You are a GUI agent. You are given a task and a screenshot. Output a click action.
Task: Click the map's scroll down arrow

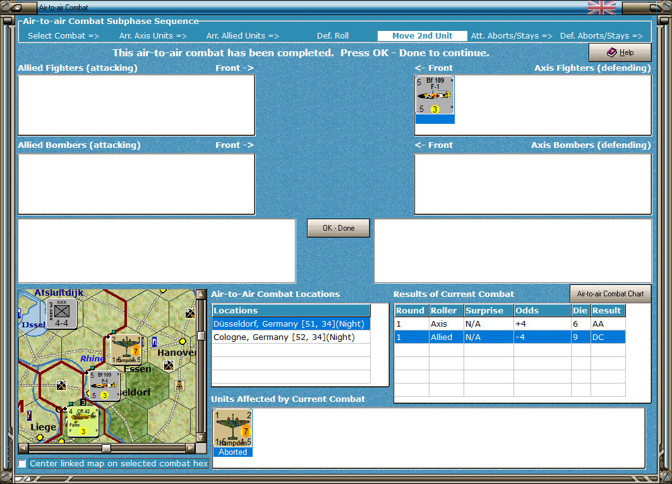tap(201, 438)
